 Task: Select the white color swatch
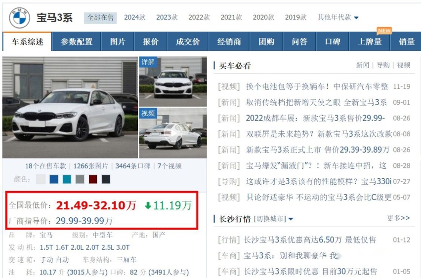click(x=41, y=179)
